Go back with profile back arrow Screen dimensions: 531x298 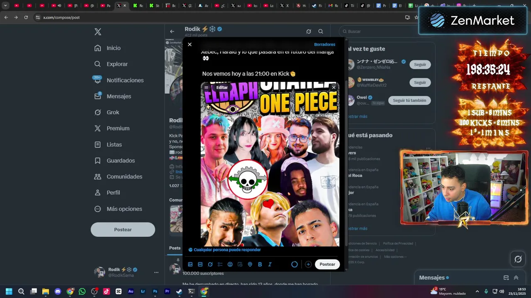pos(172,31)
